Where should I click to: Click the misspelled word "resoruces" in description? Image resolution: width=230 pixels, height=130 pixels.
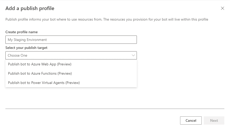(x=118, y=20)
